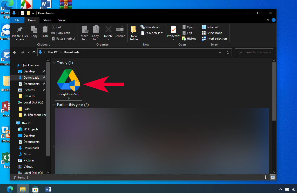This screenshot has width=297, height=193.
Task: Open Microsoft Edge from the taskbar
Action: pyautogui.click(x=10, y=189)
